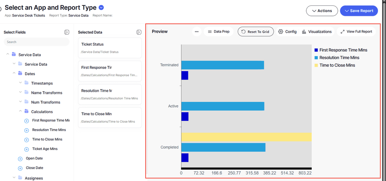Add Open Date field plus icon
The image size is (386, 181).
pyautogui.click(x=20, y=159)
